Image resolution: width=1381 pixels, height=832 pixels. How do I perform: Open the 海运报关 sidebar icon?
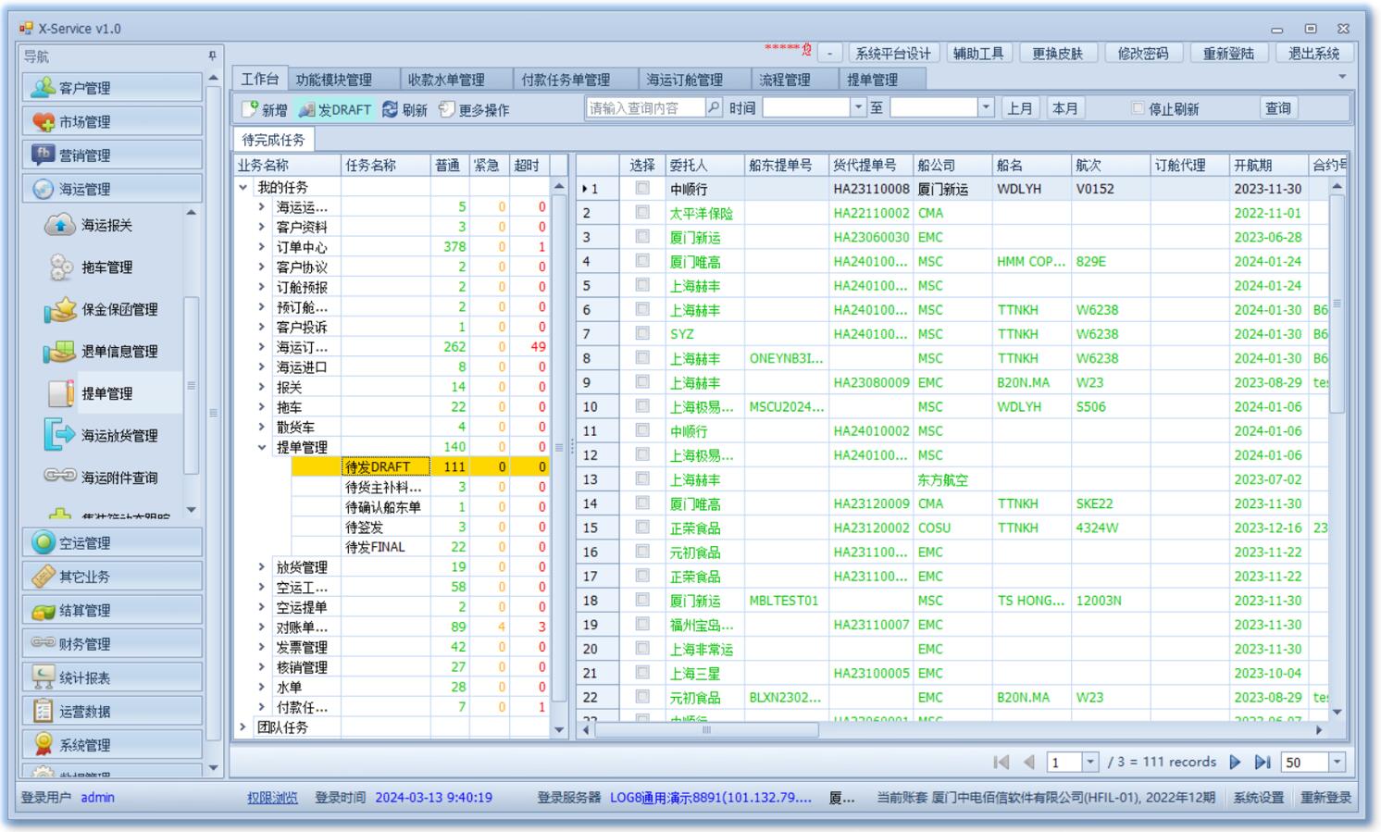point(60,225)
